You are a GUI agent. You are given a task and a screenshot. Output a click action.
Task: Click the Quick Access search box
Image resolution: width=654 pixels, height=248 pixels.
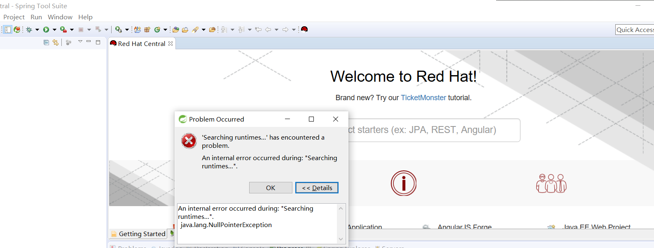pyautogui.click(x=635, y=30)
